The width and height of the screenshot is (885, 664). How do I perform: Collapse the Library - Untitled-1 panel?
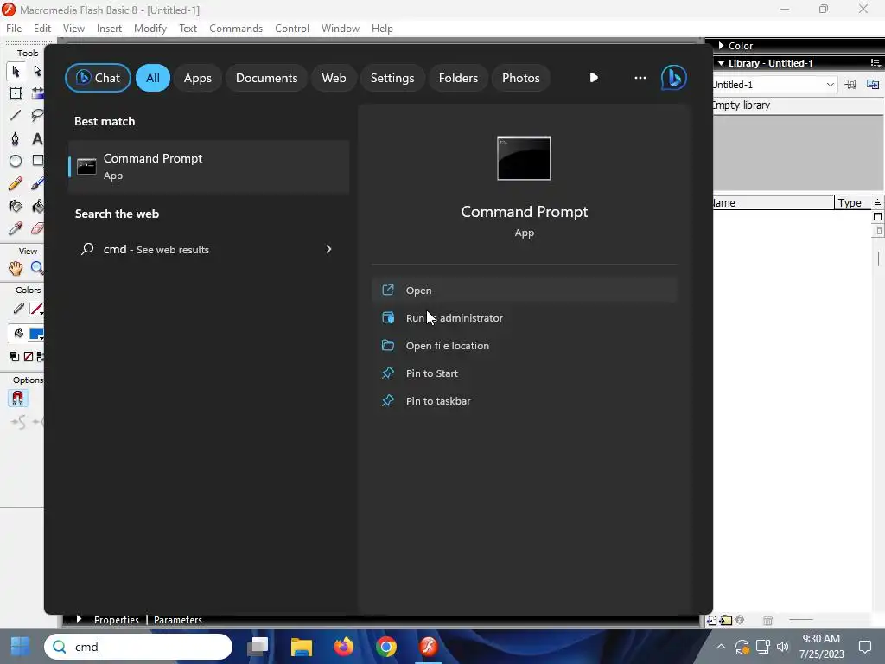coord(721,62)
